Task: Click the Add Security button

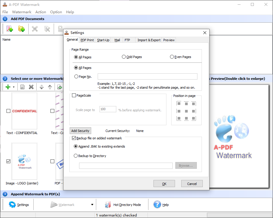Action: (80, 131)
